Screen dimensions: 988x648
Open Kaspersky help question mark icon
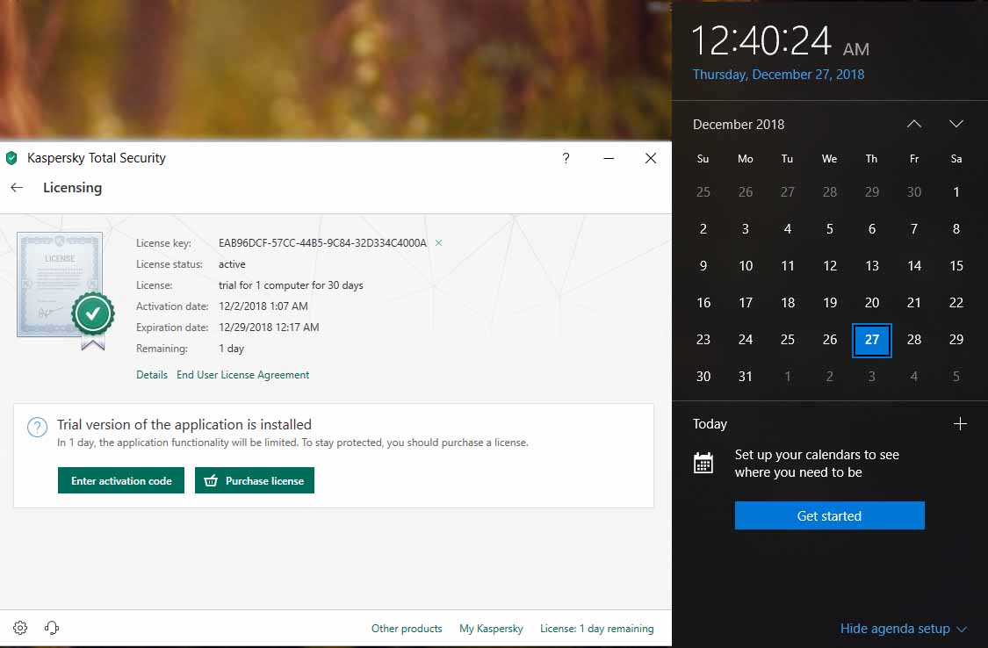click(x=566, y=158)
